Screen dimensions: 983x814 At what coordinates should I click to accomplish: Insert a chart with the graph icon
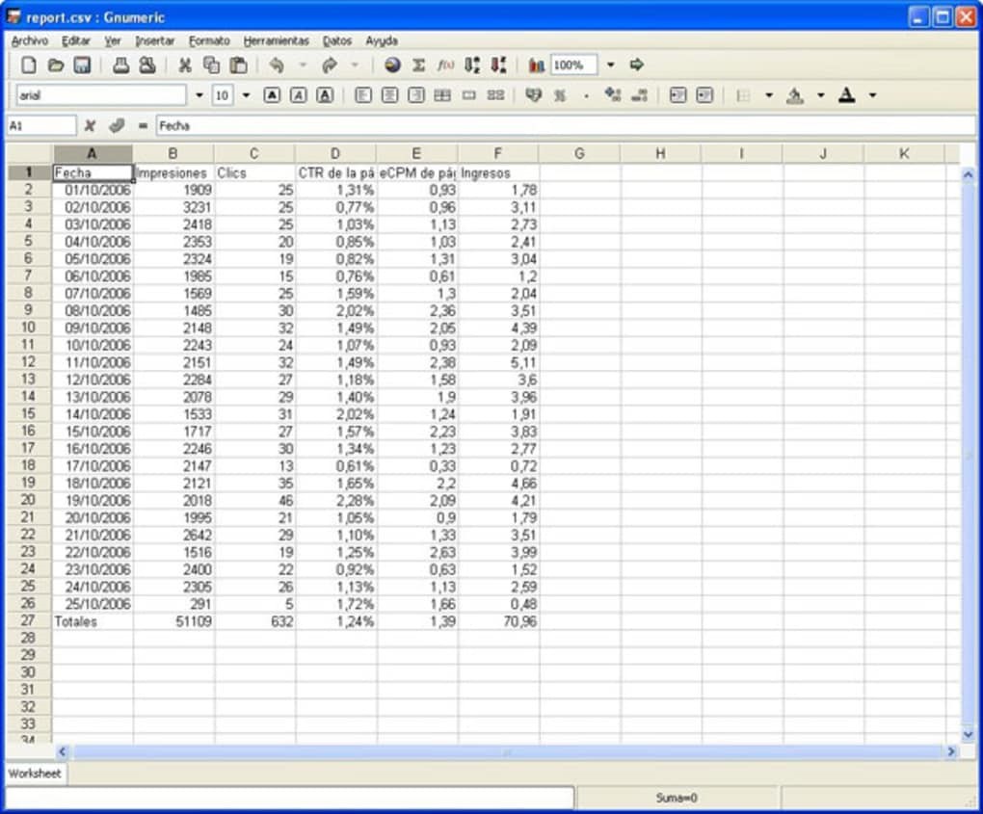click(537, 66)
